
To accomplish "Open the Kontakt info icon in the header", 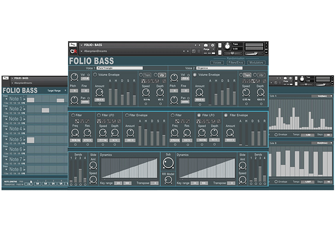I will click(213, 45).
